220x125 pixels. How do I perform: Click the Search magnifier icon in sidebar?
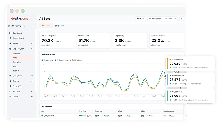click(x=10, y=81)
